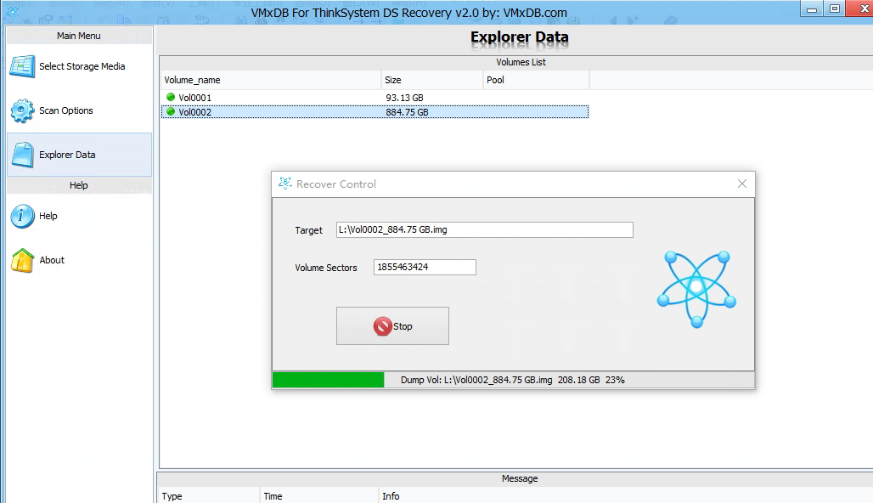Click the VMxDB app icon in title bar
The width and height of the screenshot is (873, 503).
[12, 11]
